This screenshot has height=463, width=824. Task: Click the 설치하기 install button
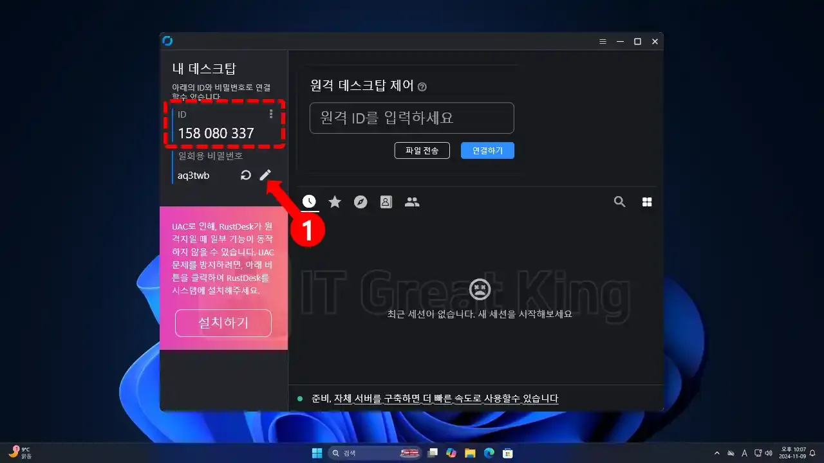pyautogui.click(x=223, y=323)
